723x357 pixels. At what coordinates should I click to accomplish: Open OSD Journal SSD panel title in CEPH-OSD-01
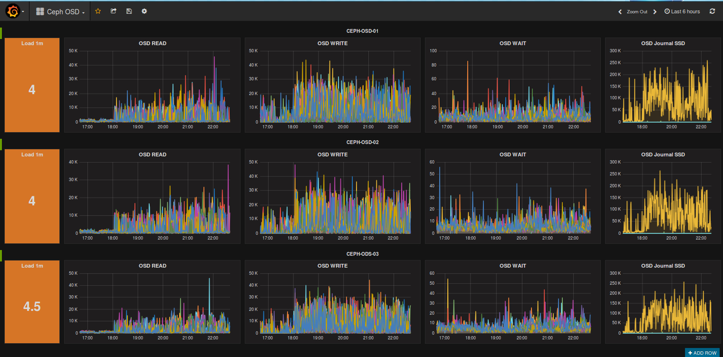point(663,43)
